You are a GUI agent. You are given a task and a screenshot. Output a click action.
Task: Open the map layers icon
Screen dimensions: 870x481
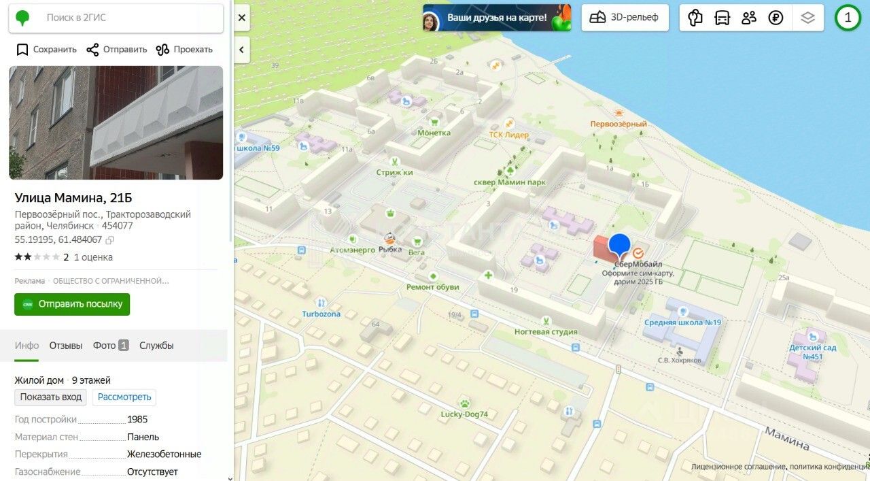(x=807, y=18)
